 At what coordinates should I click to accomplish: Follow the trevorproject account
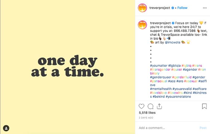click(182, 8)
